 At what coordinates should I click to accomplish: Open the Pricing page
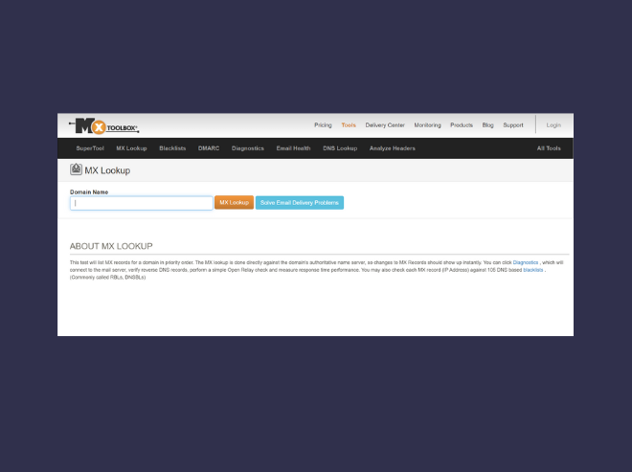pos(323,125)
